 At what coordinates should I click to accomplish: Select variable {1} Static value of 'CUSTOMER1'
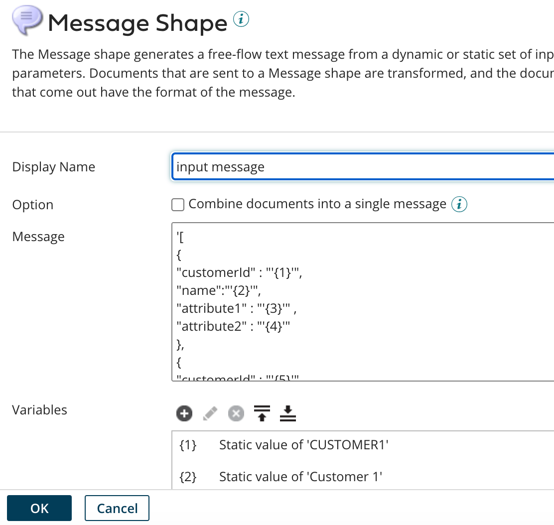coord(303,445)
